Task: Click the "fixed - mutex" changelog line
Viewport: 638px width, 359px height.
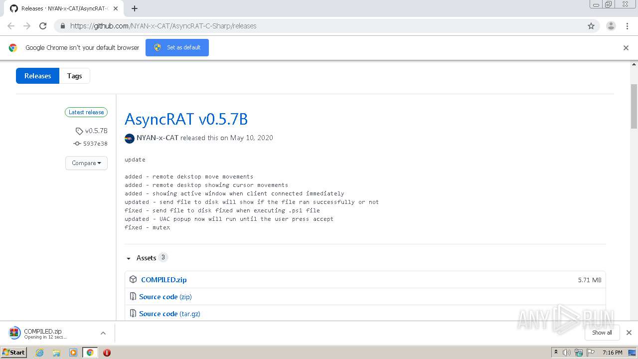Action: click(147, 227)
